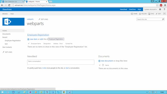Open the Windows Start button
Screen dimensions: 167x94
tap(2, 92)
